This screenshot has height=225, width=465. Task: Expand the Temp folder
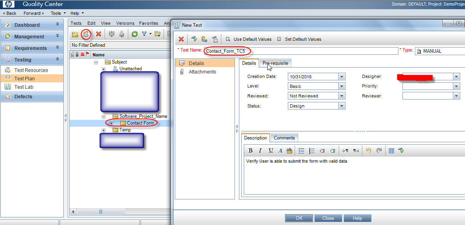coord(103,130)
